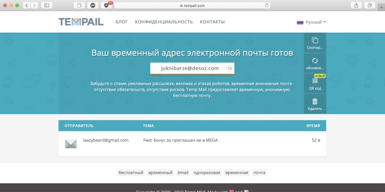Copy the temporary email address
The height and width of the screenshot is (192, 385).
315,43
